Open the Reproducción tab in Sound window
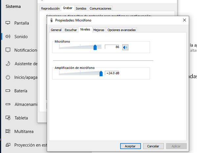The image size is (197, 153). point(50,8)
